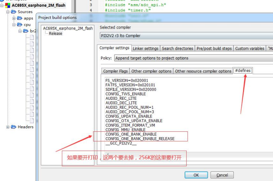
Task: Click the __GCC_PI32V2__ define line
Action: point(121,143)
